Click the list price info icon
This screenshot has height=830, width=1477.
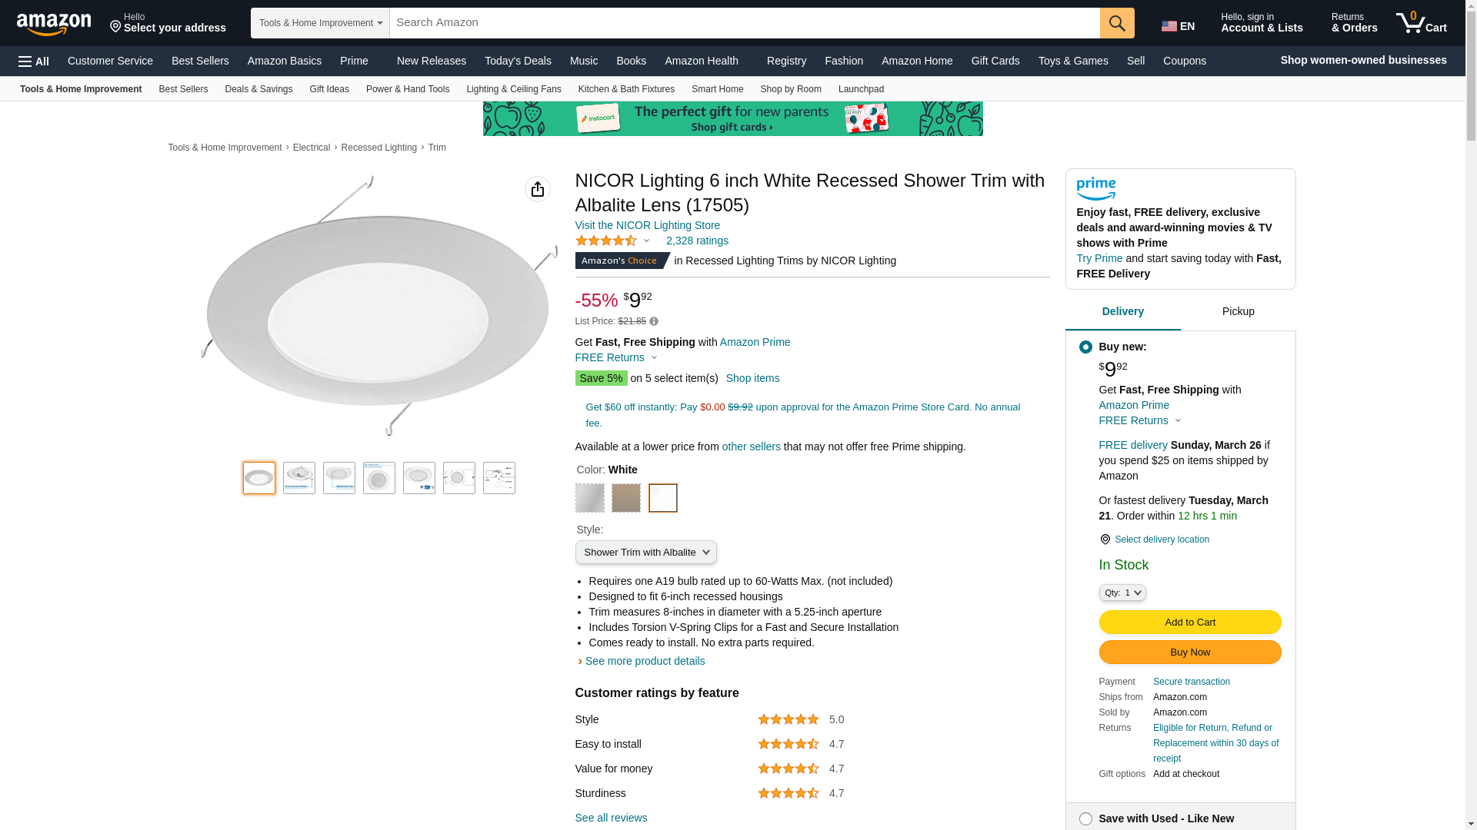(x=654, y=321)
